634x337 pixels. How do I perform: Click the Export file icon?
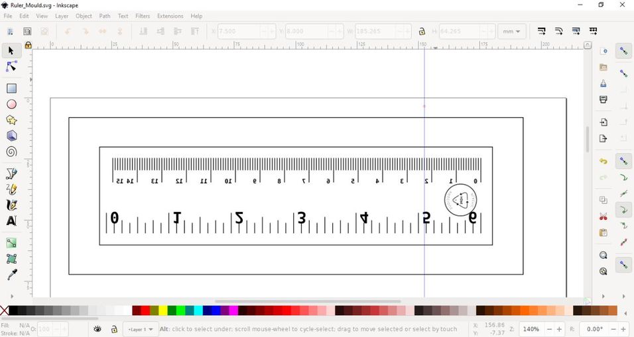603,138
